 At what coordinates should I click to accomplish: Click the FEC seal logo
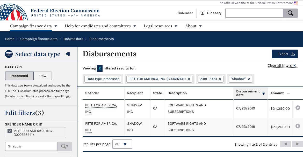(13, 12)
